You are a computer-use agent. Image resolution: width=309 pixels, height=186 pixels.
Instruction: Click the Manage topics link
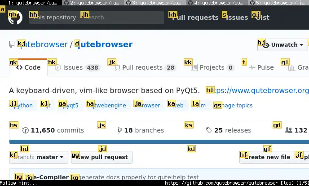[233, 106]
